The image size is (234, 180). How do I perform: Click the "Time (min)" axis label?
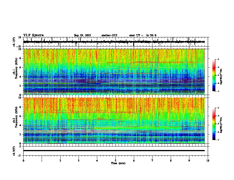[118, 163]
